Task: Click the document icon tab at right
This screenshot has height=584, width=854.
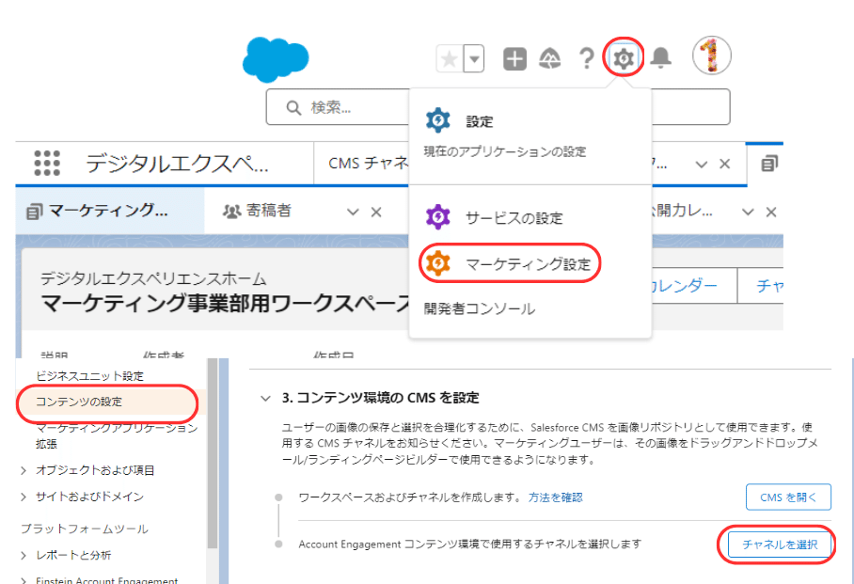Action: (769, 164)
